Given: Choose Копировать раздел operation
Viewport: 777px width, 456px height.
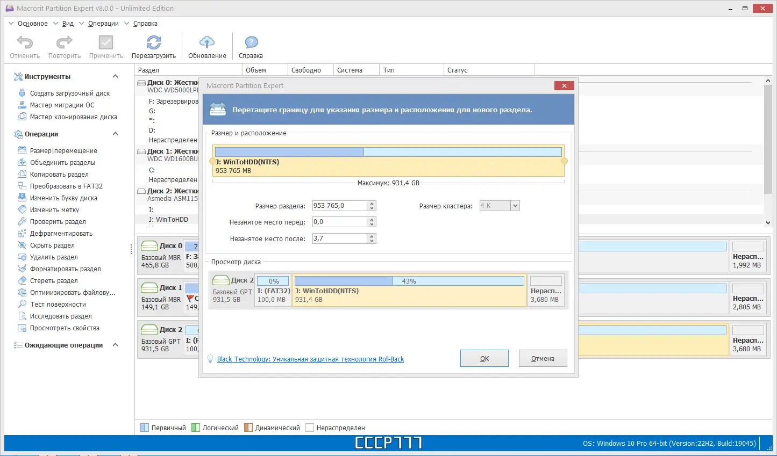Looking at the screenshot, I should point(59,175).
